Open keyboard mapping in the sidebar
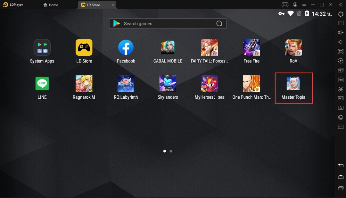346x198 pixels. 341,23
